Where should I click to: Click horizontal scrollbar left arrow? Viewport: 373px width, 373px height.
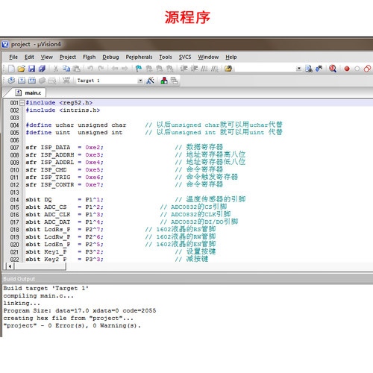[x=10, y=266]
